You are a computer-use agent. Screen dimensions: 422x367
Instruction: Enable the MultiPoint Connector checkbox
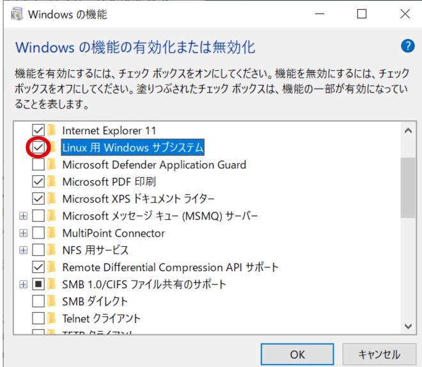pos(38,233)
